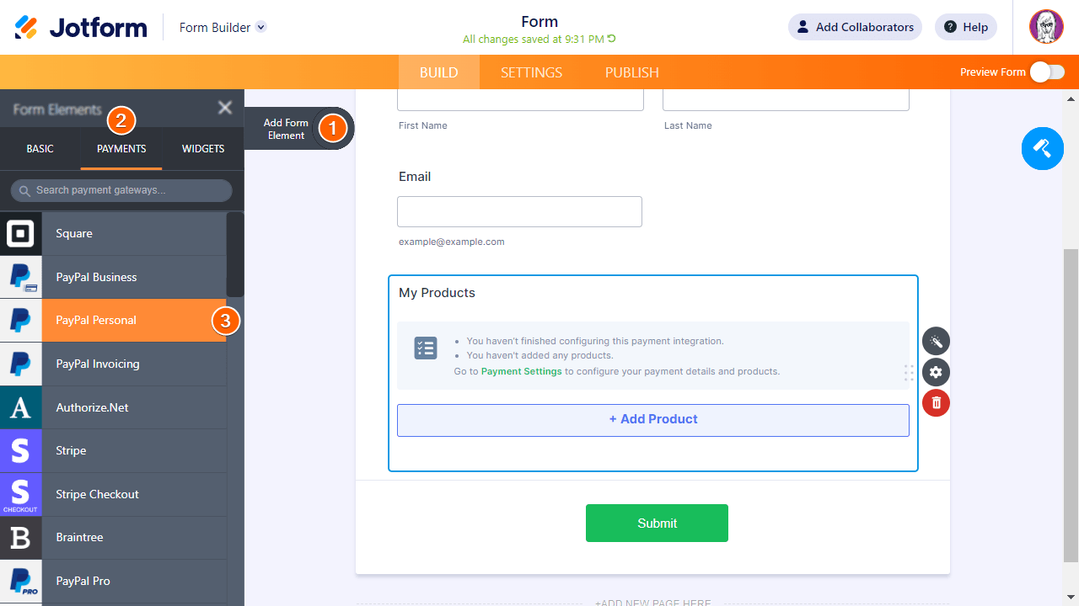Click the Email input field
The height and width of the screenshot is (606, 1079).
click(x=519, y=212)
